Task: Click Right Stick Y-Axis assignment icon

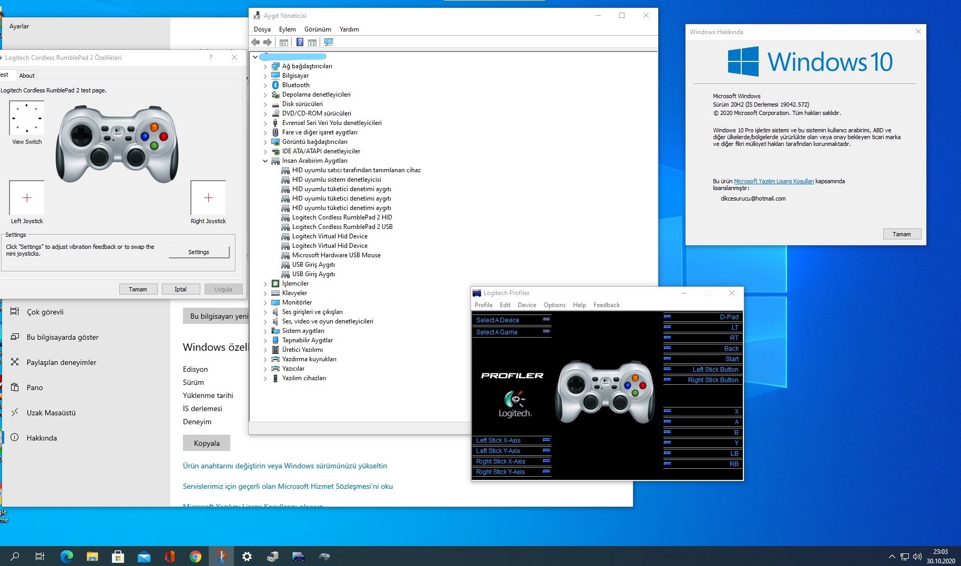Action: click(546, 471)
